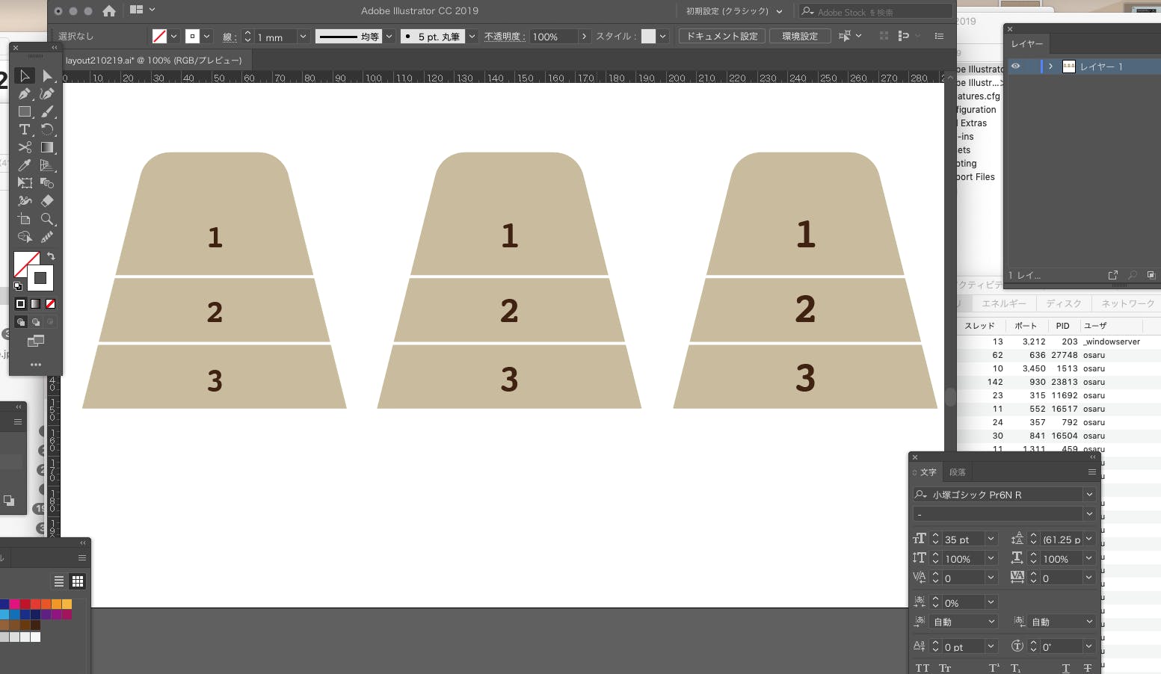Viewport: 1161px width, 674px height.
Task: Pick the Eyedropper tool
Action: [24, 166]
